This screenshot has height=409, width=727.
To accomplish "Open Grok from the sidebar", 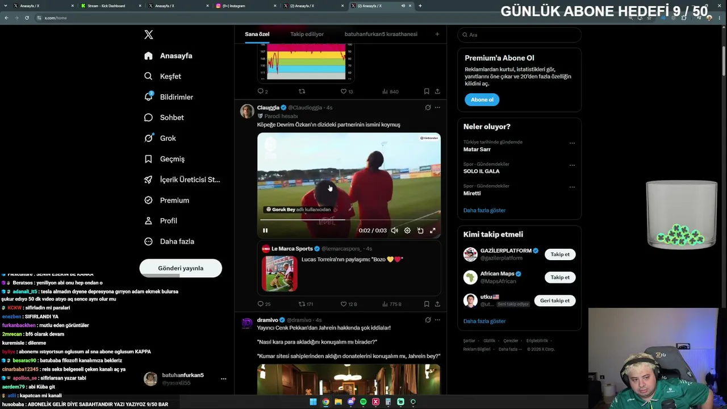I will tap(160, 138).
